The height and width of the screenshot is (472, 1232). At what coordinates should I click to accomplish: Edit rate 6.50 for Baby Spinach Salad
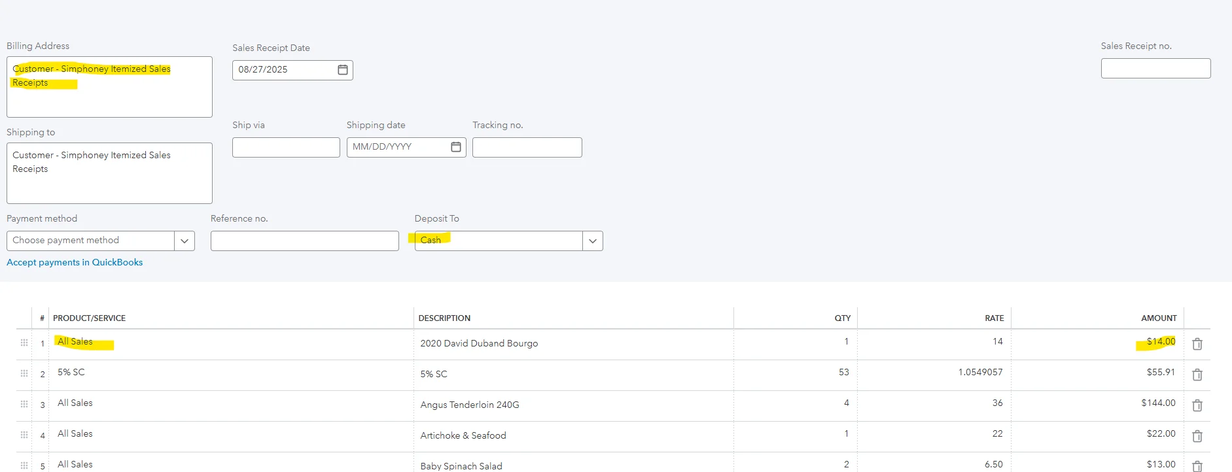(x=934, y=463)
